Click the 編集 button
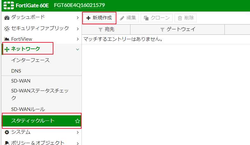 [x=128, y=18]
